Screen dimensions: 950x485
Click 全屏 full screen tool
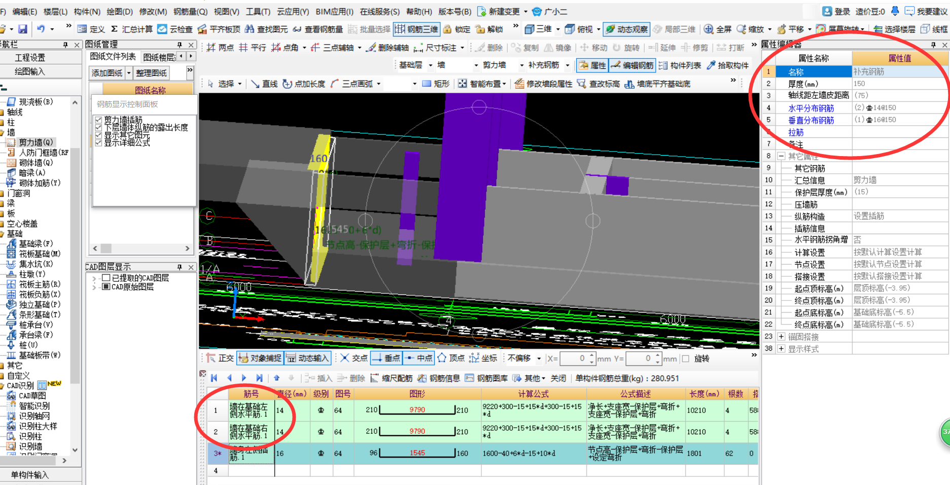click(718, 29)
